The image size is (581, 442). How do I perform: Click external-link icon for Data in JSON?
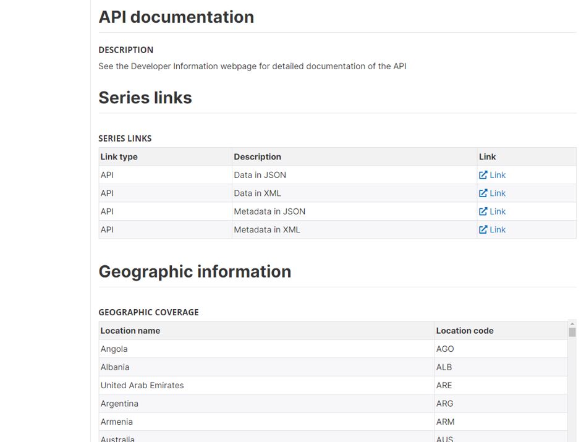tap(483, 175)
